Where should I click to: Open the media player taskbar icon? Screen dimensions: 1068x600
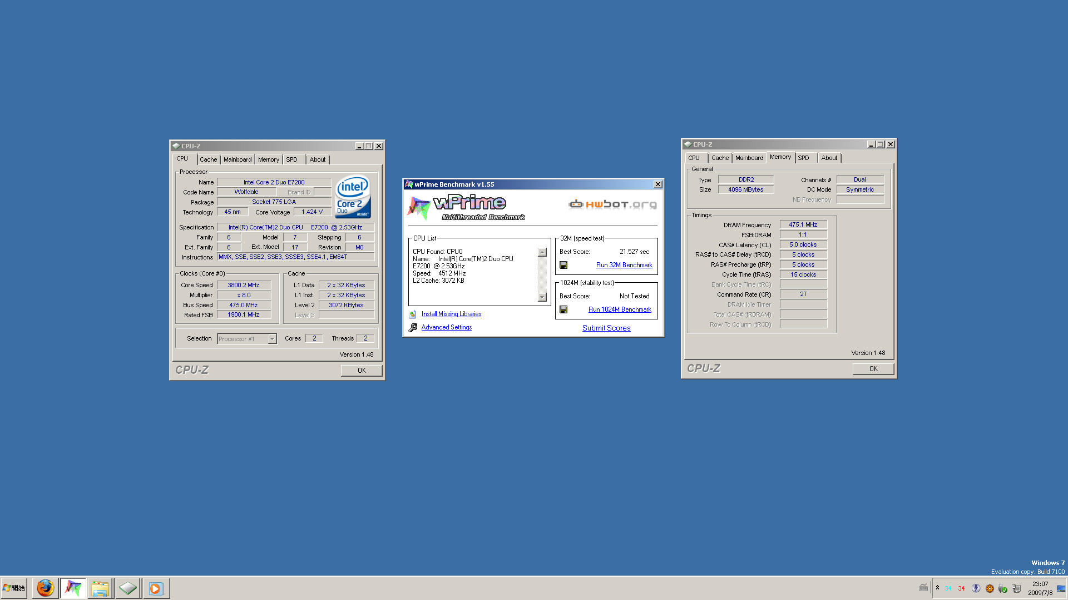point(156,588)
